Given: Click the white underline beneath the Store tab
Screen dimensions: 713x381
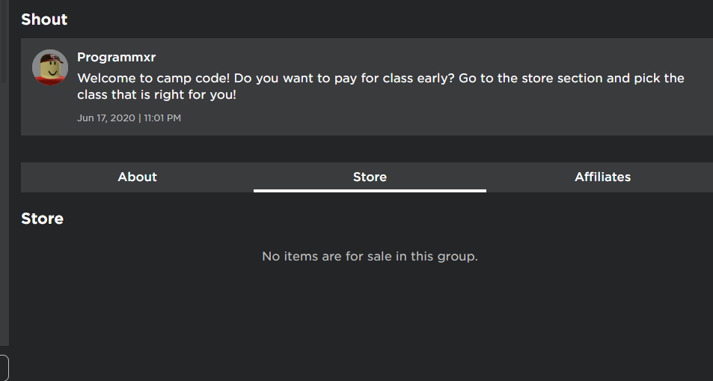Looking at the screenshot, I should tap(370, 190).
